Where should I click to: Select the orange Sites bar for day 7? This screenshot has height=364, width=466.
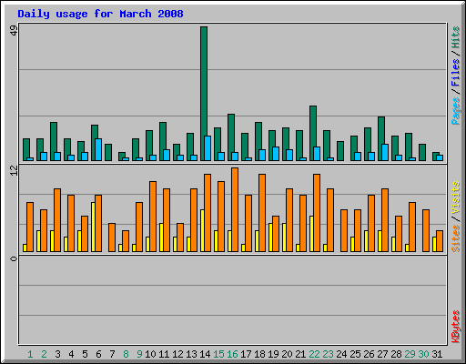tap(112, 238)
